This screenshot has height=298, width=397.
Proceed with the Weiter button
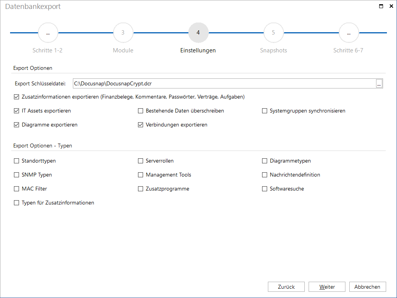[x=327, y=287]
